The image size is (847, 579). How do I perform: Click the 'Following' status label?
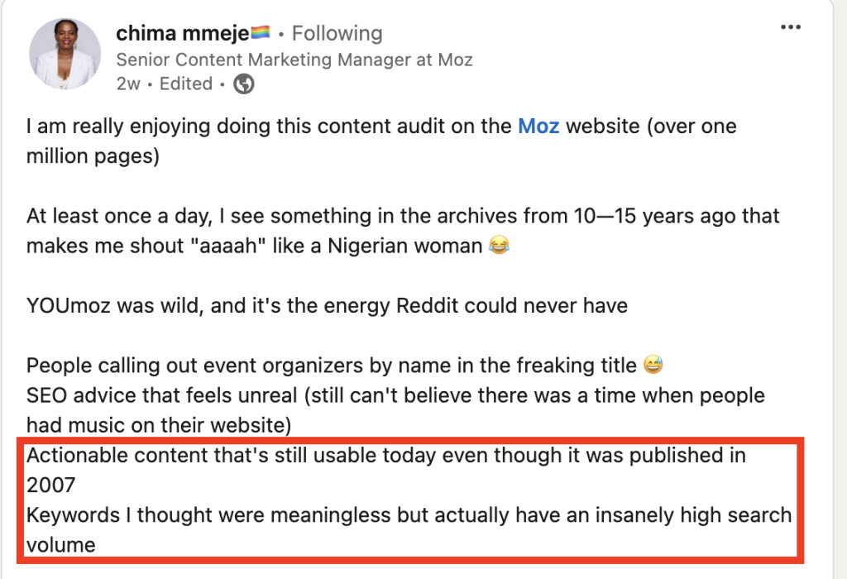337,34
